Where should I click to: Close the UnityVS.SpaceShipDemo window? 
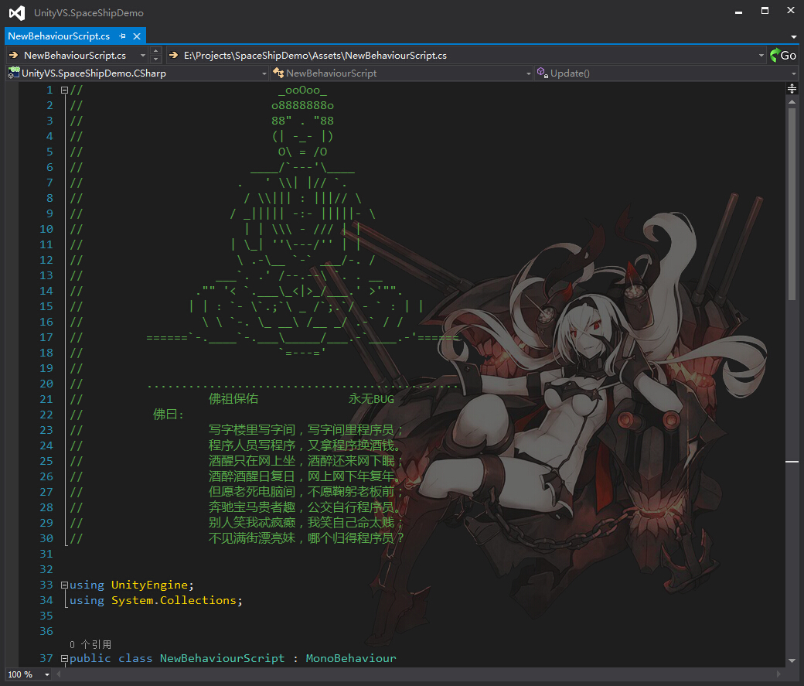click(791, 12)
